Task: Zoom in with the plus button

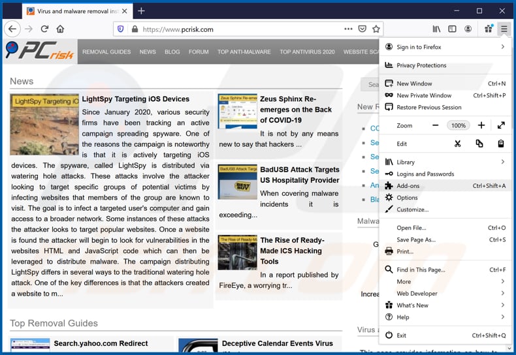Action: 481,125
